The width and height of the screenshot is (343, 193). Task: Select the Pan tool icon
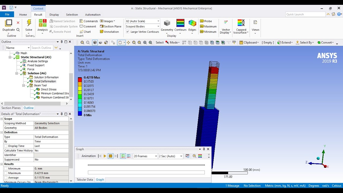pyautogui.click(x=128, y=43)
